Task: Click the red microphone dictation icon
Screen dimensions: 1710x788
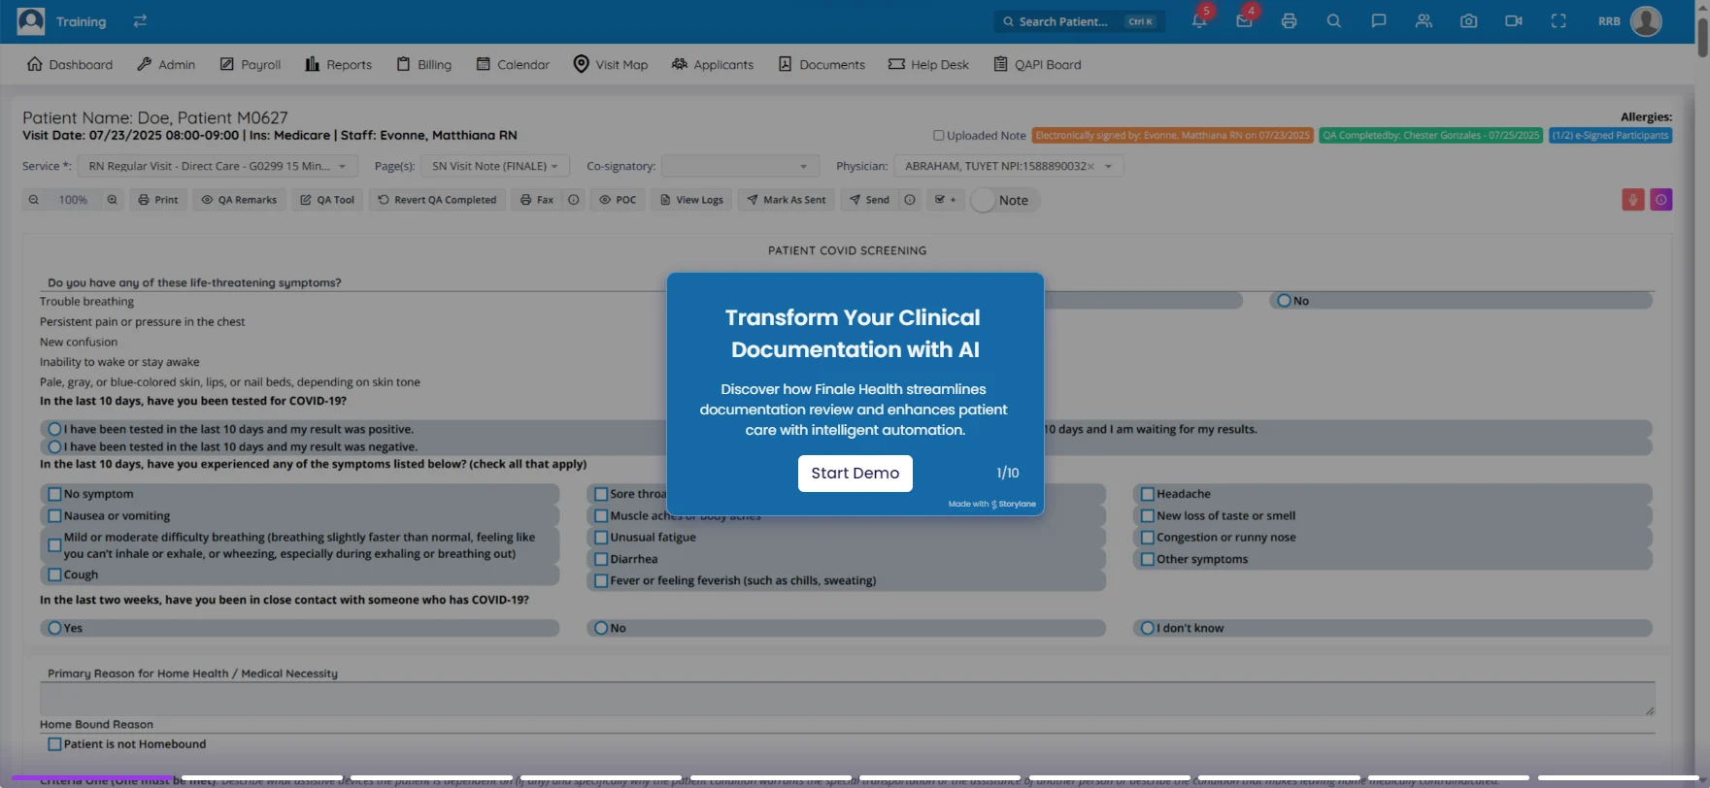Action: click(x=1632, y=200)
